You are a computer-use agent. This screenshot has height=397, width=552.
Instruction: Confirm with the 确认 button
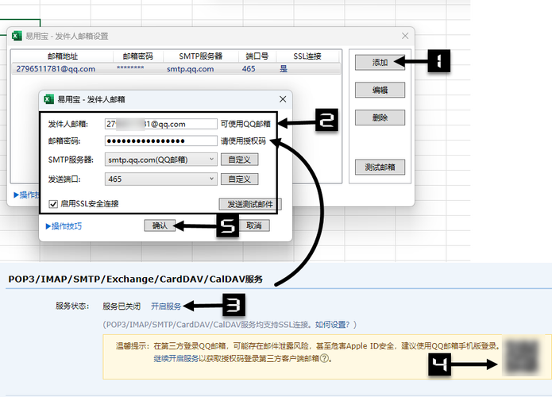pos(160,225)
